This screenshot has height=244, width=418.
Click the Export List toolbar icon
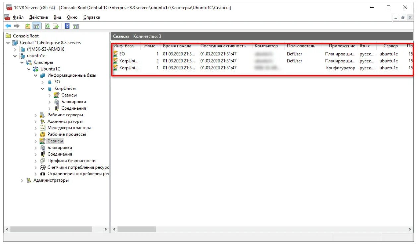point(56,26)
